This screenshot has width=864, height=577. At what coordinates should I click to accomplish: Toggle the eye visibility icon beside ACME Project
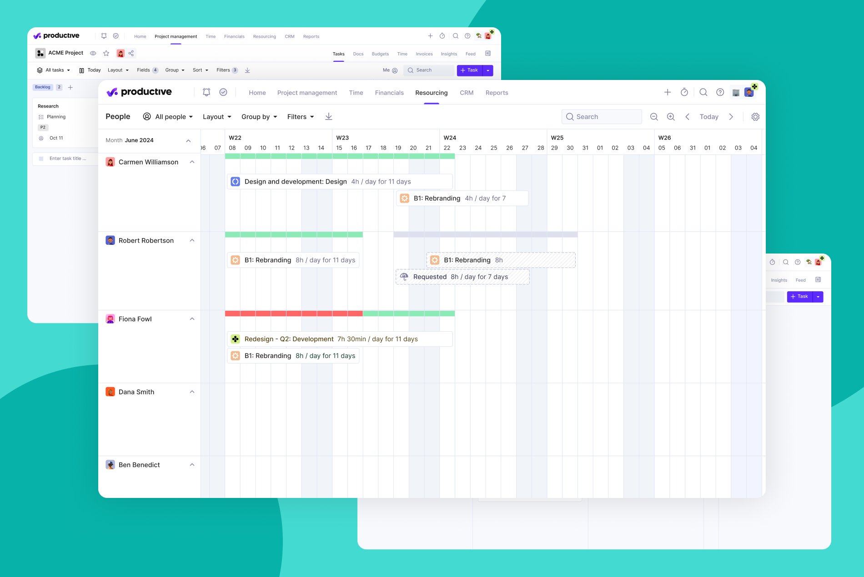click(x=93, y=53)
